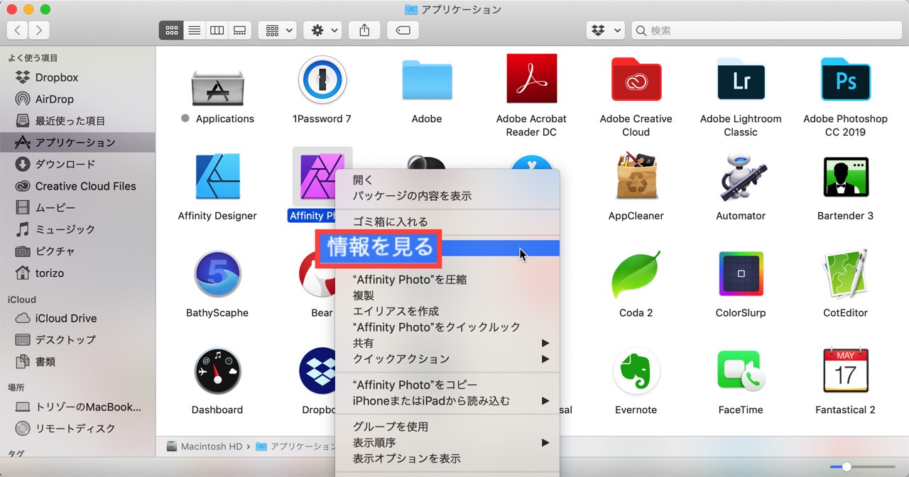Select the FaceTime app icon
The width and height of the screenshot is (909, 477).
741,371
